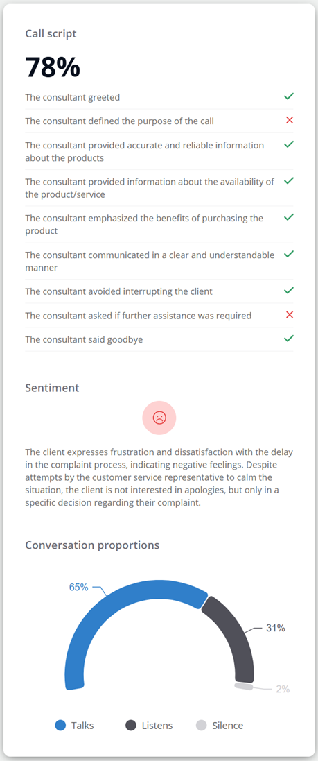Click the checkmark for 'clear and understandable manner'
Image resolution: width=318 pixels, height=761 pixels.
click(289, 254)
